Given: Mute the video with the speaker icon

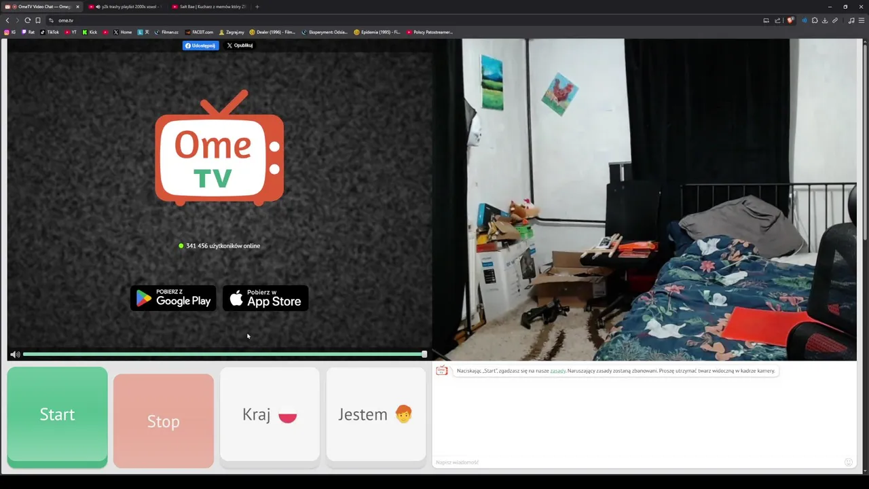Looking at the screenshot, I should (x=15, y=355).
